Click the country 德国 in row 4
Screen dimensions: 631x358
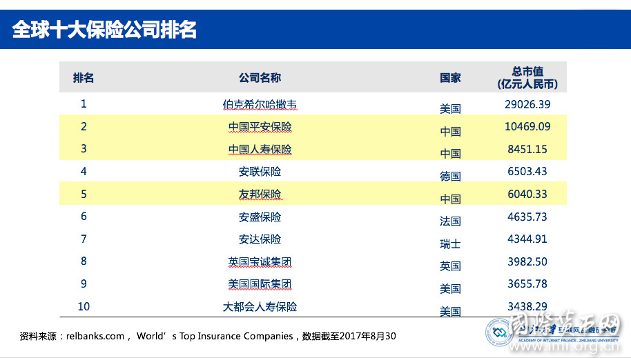[x=450, y=176]
